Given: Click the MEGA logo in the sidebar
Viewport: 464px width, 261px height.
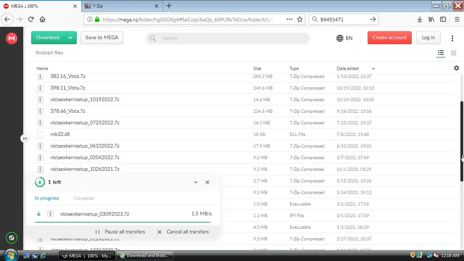Looking at the screenshot, I should pyautogui.click(x=12, y=38).
